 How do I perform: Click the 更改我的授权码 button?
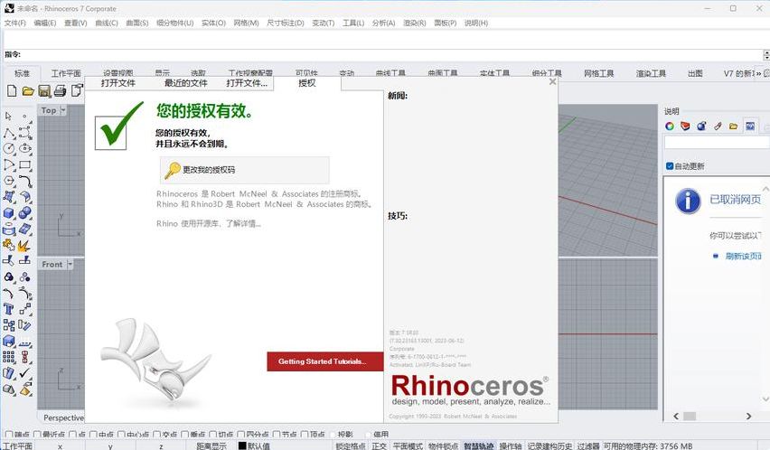(x=245, y=170)
